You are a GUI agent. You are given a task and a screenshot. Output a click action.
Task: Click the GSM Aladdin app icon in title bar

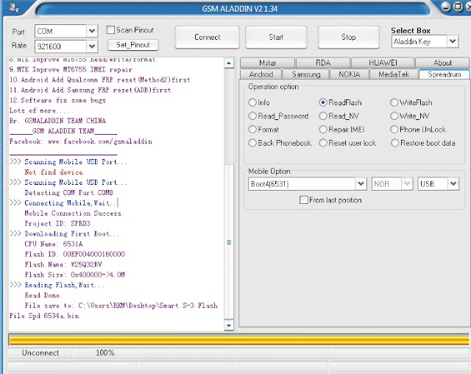click(14, 8)
